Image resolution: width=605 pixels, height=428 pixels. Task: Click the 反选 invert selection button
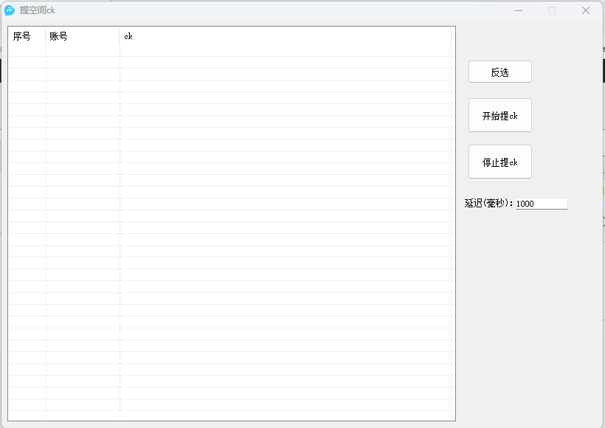click(499, 72)
